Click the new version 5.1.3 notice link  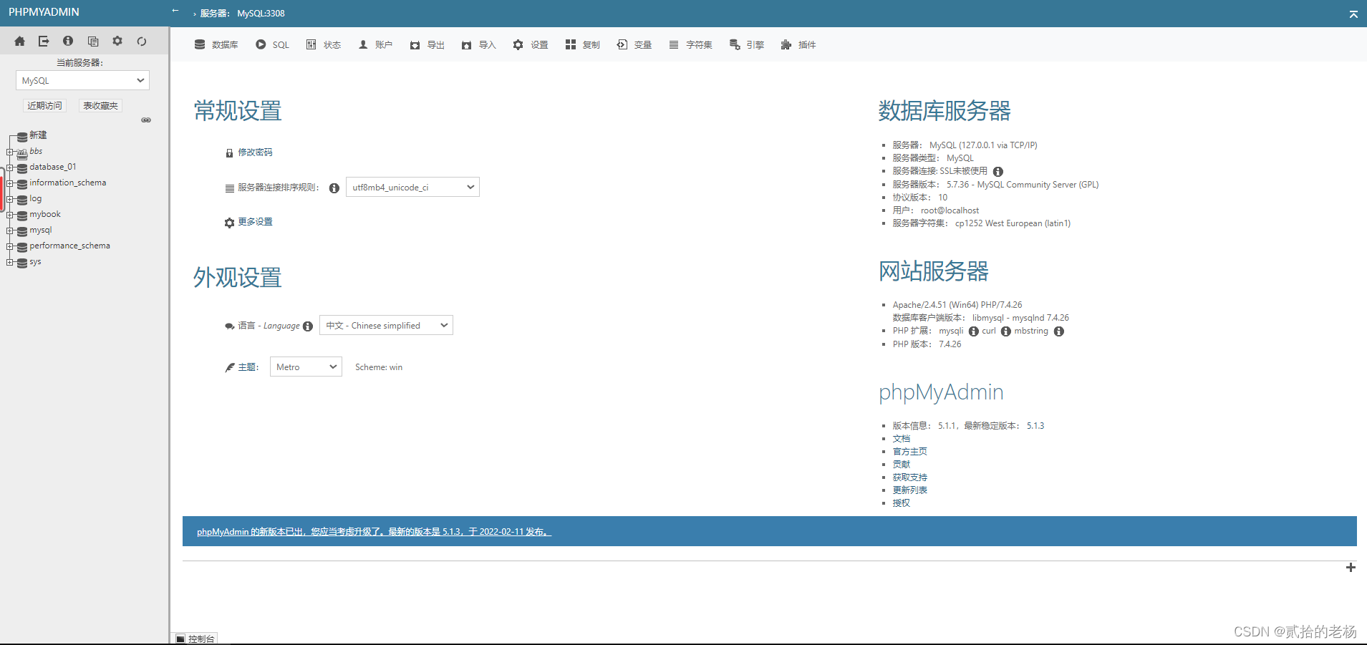tap(374, 532)
